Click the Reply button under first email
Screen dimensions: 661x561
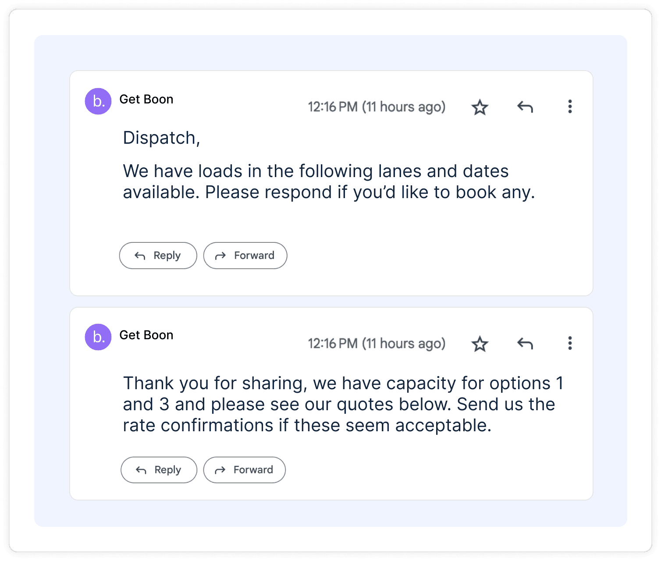pyautogui.click(x=158, y=256)
